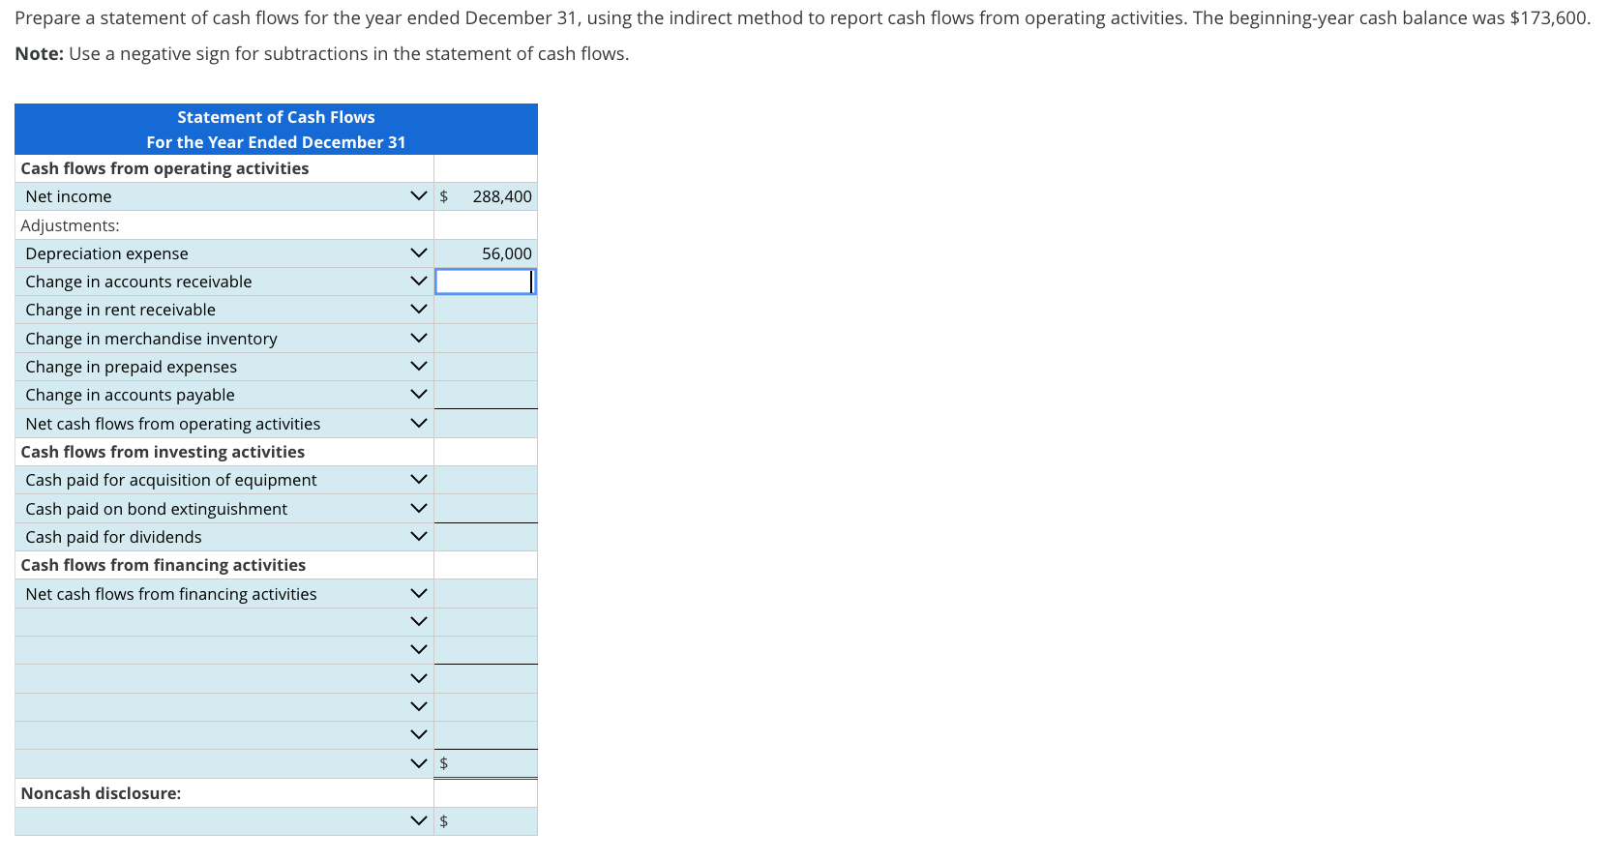Open the Net cash flows from financing activities dropdown

click(x=418, y=594)
